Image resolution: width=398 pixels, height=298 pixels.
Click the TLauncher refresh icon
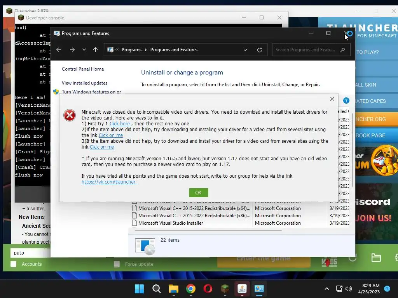352,258
